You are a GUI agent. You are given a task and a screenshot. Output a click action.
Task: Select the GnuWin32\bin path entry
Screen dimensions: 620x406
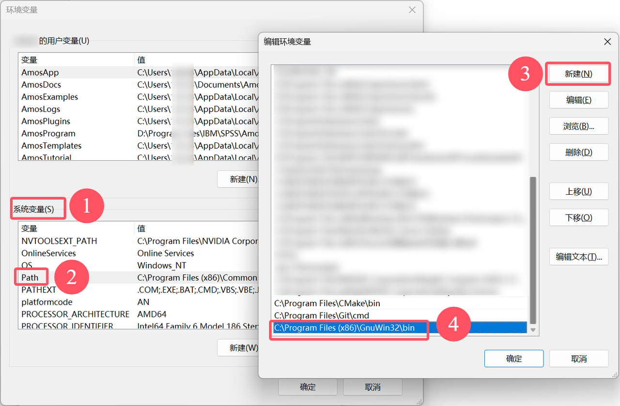(399, 328)
